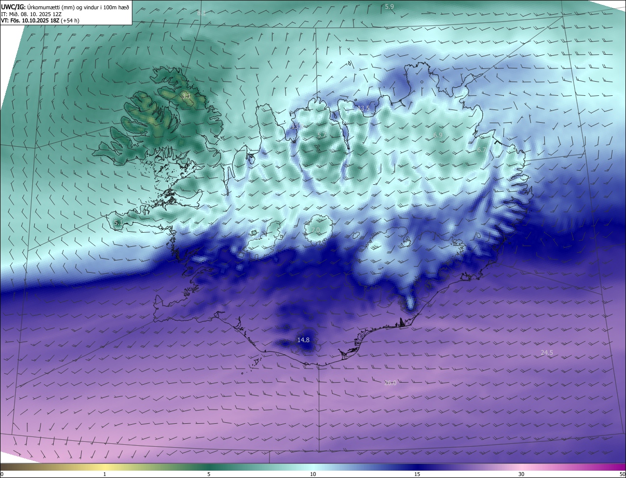Click the 8.1 value label near the top
Viewport: 626px width, 478px height.
202,13
